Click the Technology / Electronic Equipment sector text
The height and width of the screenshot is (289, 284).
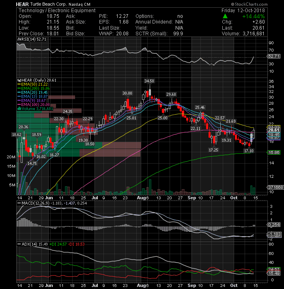click(57, 10)
